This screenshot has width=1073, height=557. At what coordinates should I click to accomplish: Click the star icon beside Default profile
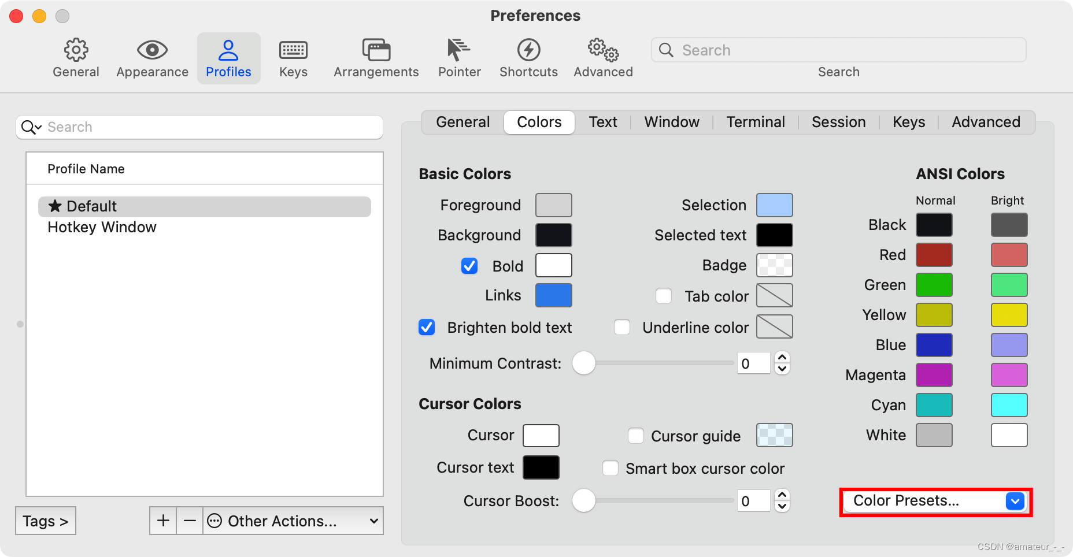[55, 206]
